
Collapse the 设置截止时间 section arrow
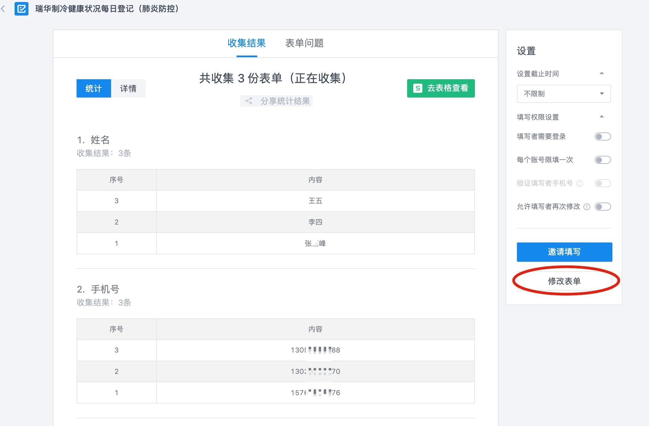click(x=602, y=73)
